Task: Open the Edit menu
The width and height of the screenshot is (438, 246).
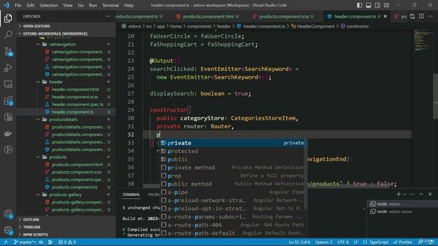Action: pyautogui.click(x=30, y=5)
